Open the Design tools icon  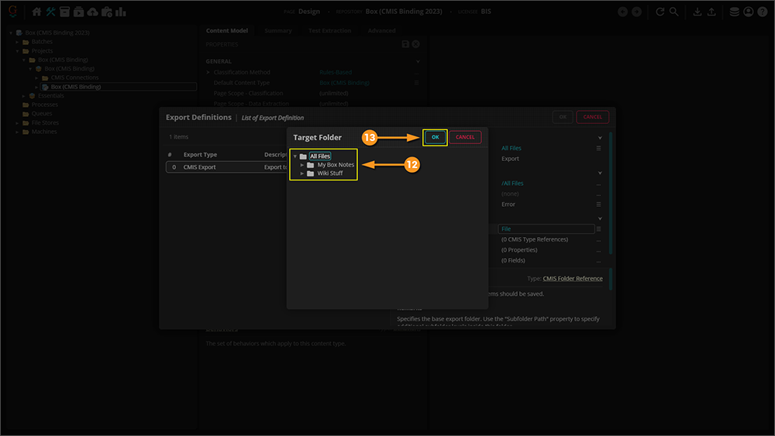tap(51, 12)
